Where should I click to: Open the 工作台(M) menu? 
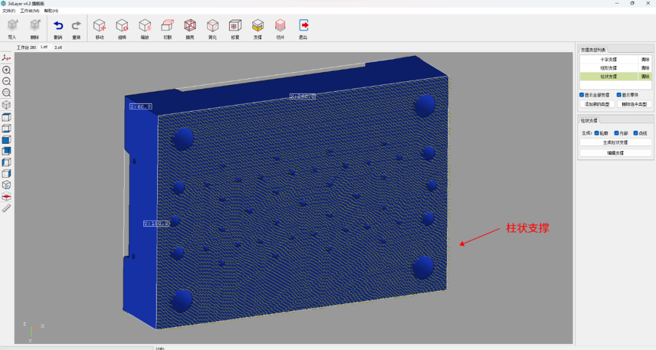[x=30, y=11]
